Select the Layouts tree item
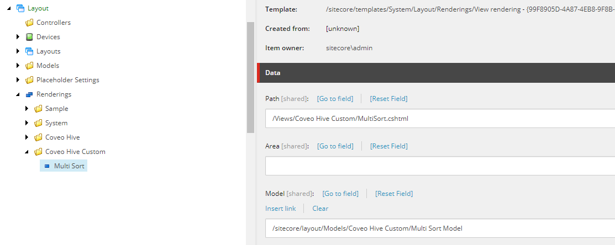Image resolution: width=615 pixels, height=245 pixels. click(x=48, y=51)
